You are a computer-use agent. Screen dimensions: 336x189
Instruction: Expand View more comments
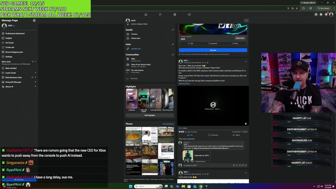tap(187, 139)
